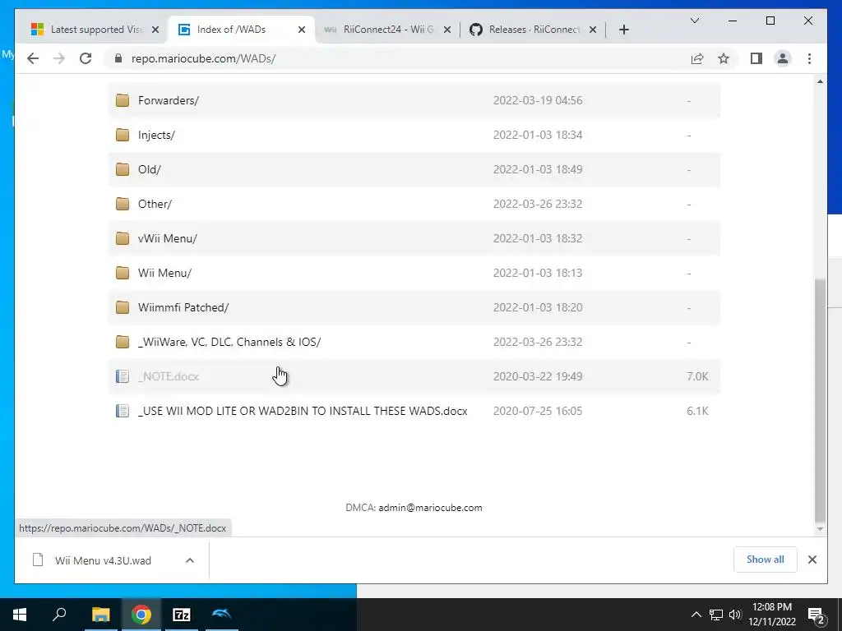Open the Forwarders/ directory link
Viewport: 842px width, 631px height.
[x=168, y=100]
